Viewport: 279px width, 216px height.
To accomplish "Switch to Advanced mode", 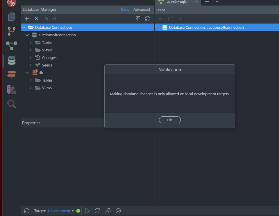I will click(x=142, y=9).
